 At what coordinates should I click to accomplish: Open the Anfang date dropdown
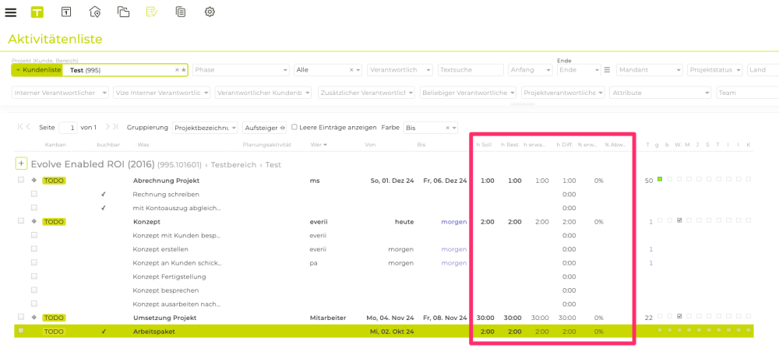tap(530, 70)
